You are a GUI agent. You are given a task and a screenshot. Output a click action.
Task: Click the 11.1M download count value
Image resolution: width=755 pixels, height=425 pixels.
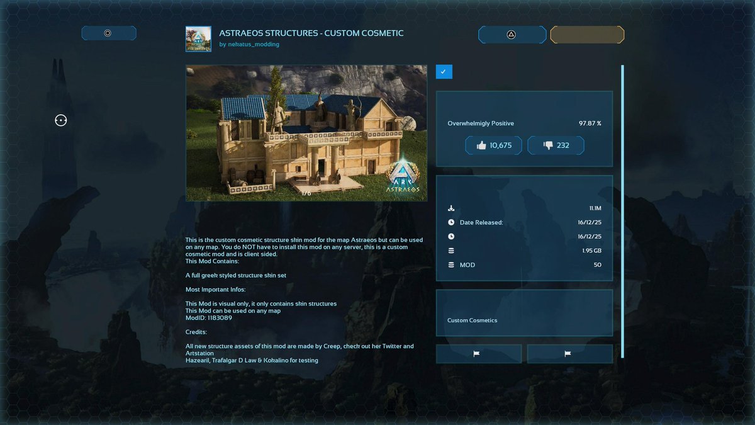tap(595, 208)
